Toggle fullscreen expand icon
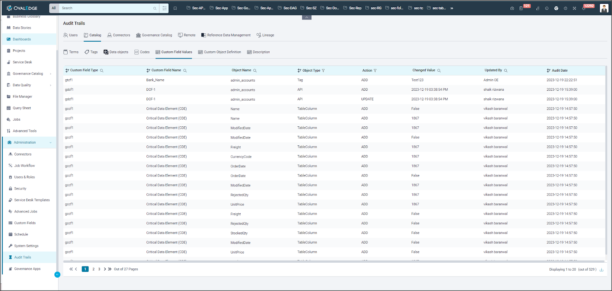The image size is (612, 291). [575, 8]
